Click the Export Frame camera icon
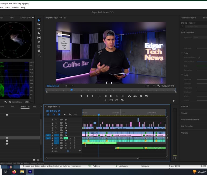 click(141, 96)
